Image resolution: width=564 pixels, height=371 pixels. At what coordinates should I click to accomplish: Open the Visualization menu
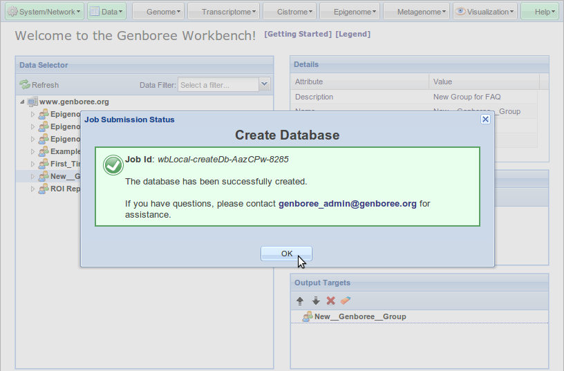tap(485, 12)
